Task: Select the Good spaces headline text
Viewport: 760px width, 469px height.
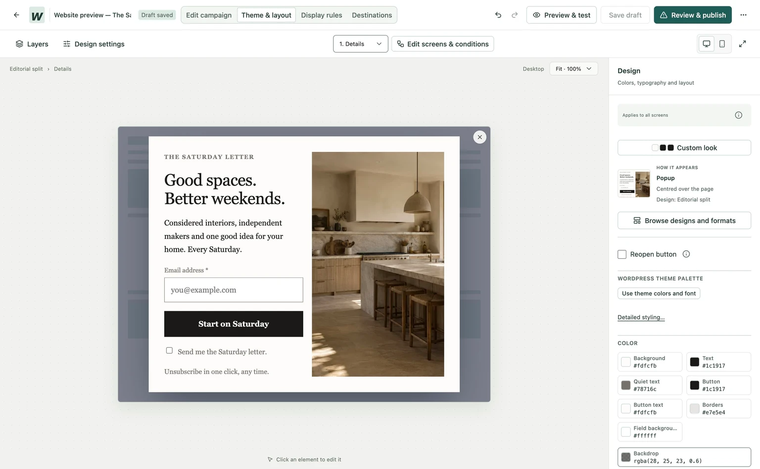Action: click(x=225, y=189)
